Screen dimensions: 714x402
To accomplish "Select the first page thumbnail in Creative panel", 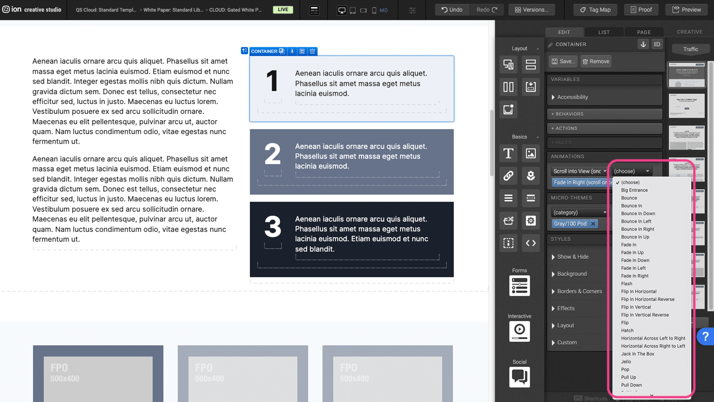I will 686,75.
